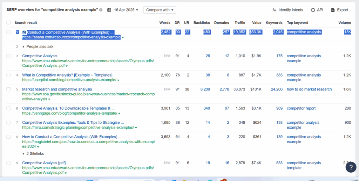Image resolution: width=359 pixels, height=181 pixels.
Task: Click the sparkle icon of Identify intents
Action: point(274,10)
